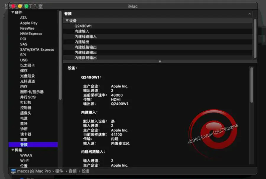Click 设备 in the path bar
266x179 pixels.
(86, 171)
